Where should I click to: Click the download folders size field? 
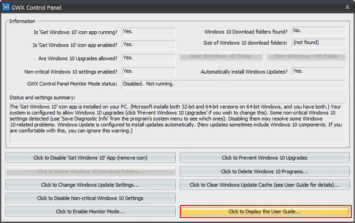[x=319, y=43]
